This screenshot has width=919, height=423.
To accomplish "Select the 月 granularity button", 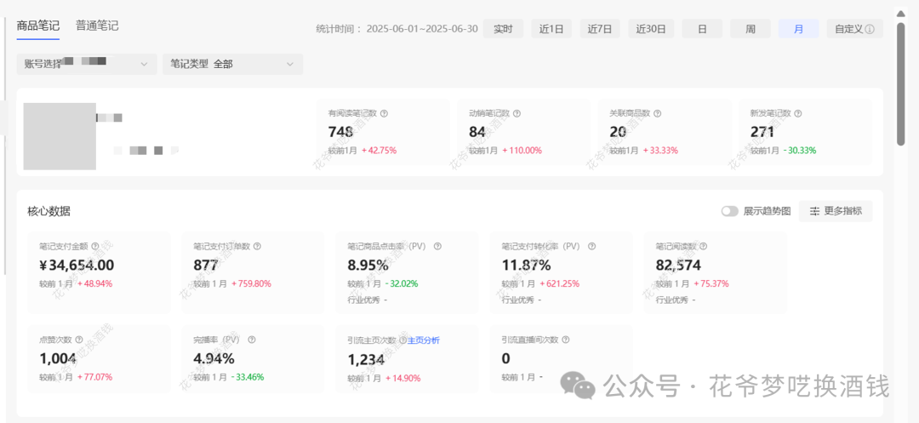I will pyautogui.click(x=799, y=29).
